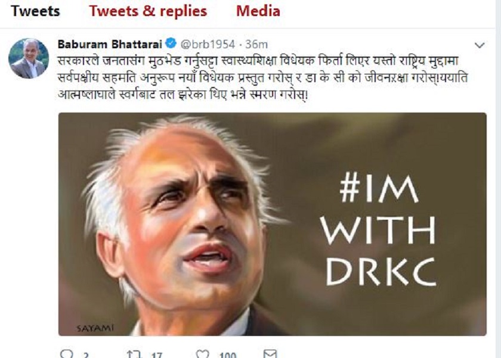Click the blue verified badge icon
The width and height of the screenshot is (501, 358).
pyautogui.click(x=171, y=43)
